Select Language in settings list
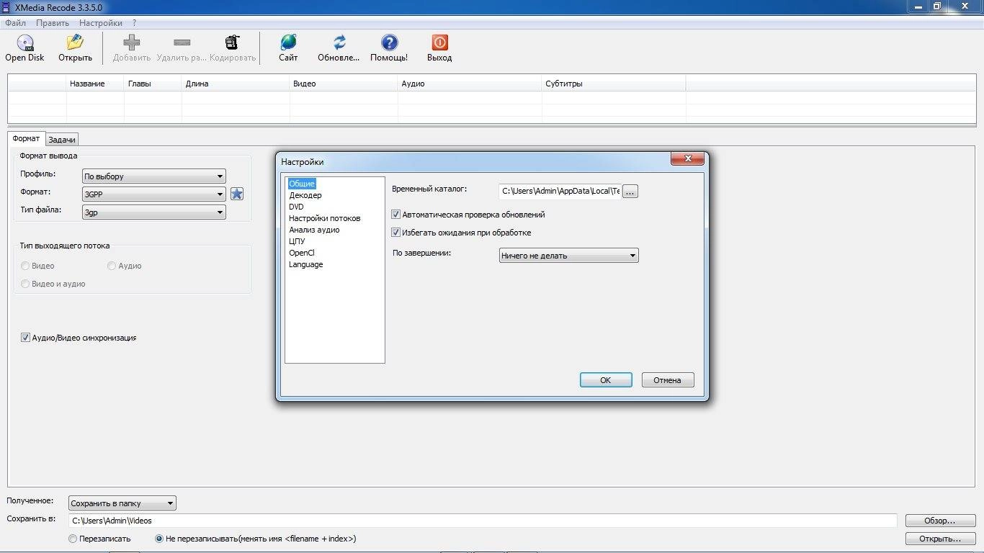Viewport: 984px width, 553px height. 306,264
